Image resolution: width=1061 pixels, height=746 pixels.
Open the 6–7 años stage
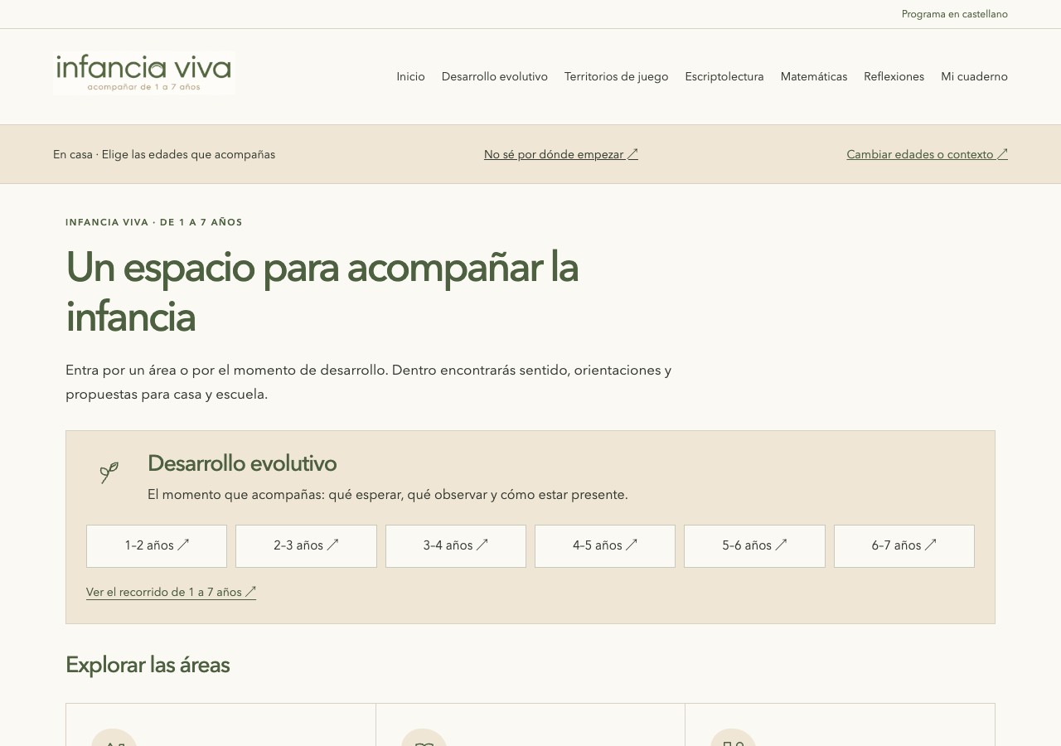(x=904, y=546)
